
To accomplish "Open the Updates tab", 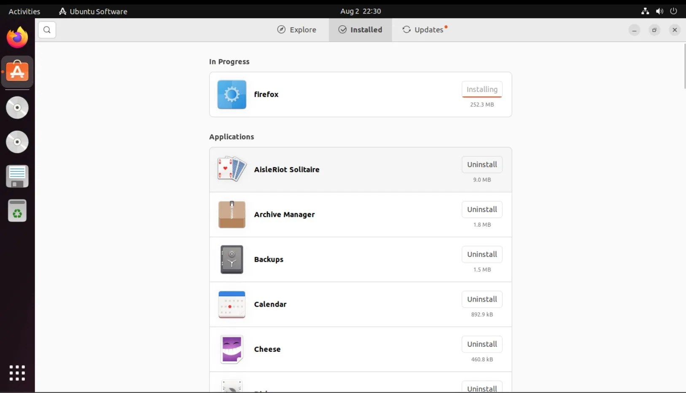I will pyautogui.click(x=425, y=29).
